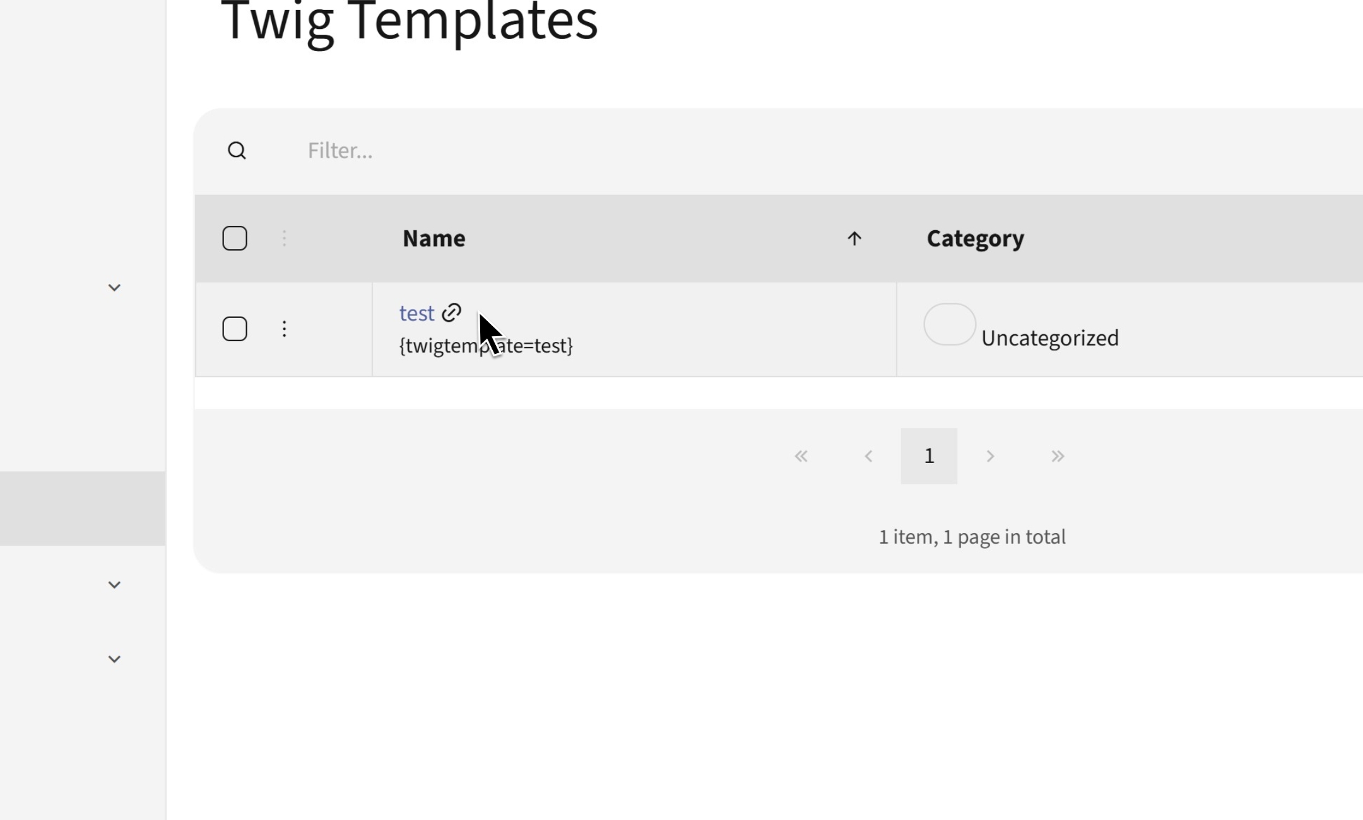Screen dimensions: 1363x820
Task: Click the chain link icon beside test
Action: click(452, 313)
